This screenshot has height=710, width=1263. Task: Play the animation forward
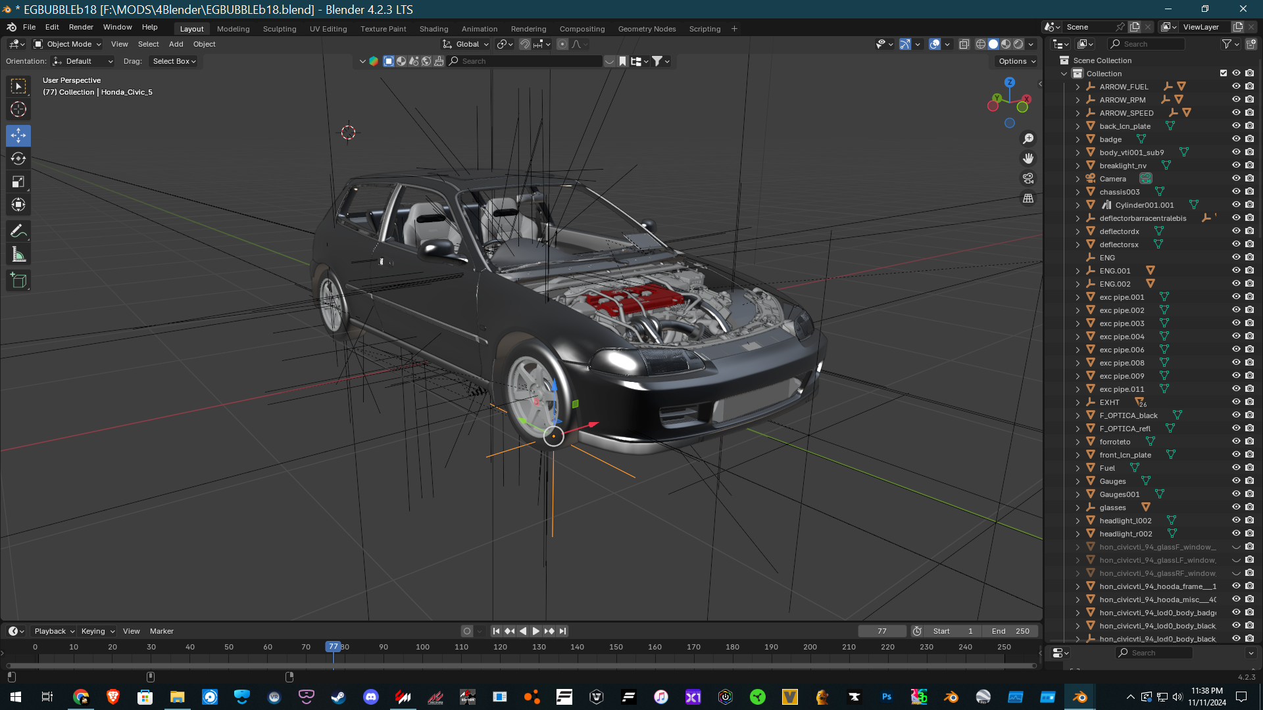tap(536, 631)
